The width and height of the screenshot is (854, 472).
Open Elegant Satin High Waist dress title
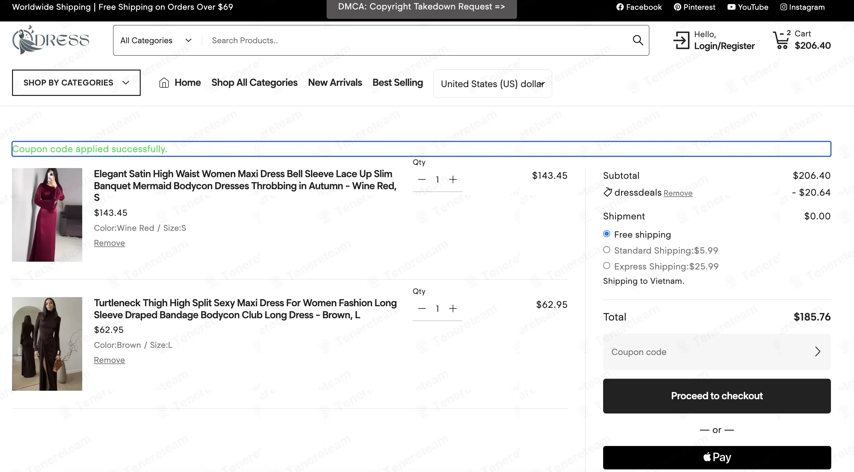245,186
